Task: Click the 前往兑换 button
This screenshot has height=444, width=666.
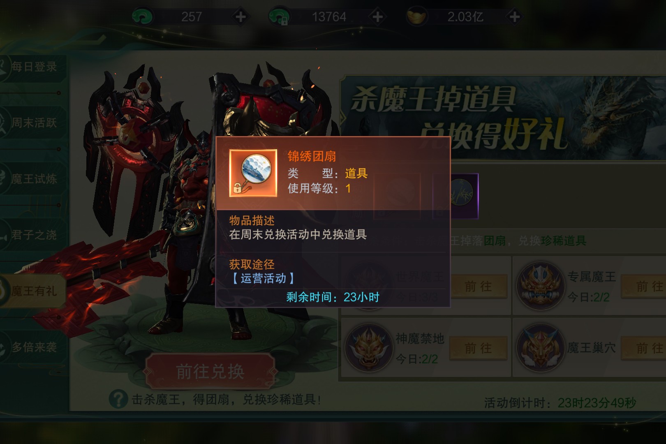Action: [210, 372]
